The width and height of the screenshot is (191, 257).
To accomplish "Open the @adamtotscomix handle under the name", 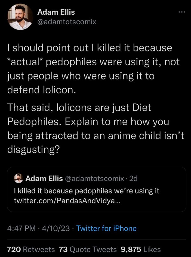I will [x=67, y=22].
